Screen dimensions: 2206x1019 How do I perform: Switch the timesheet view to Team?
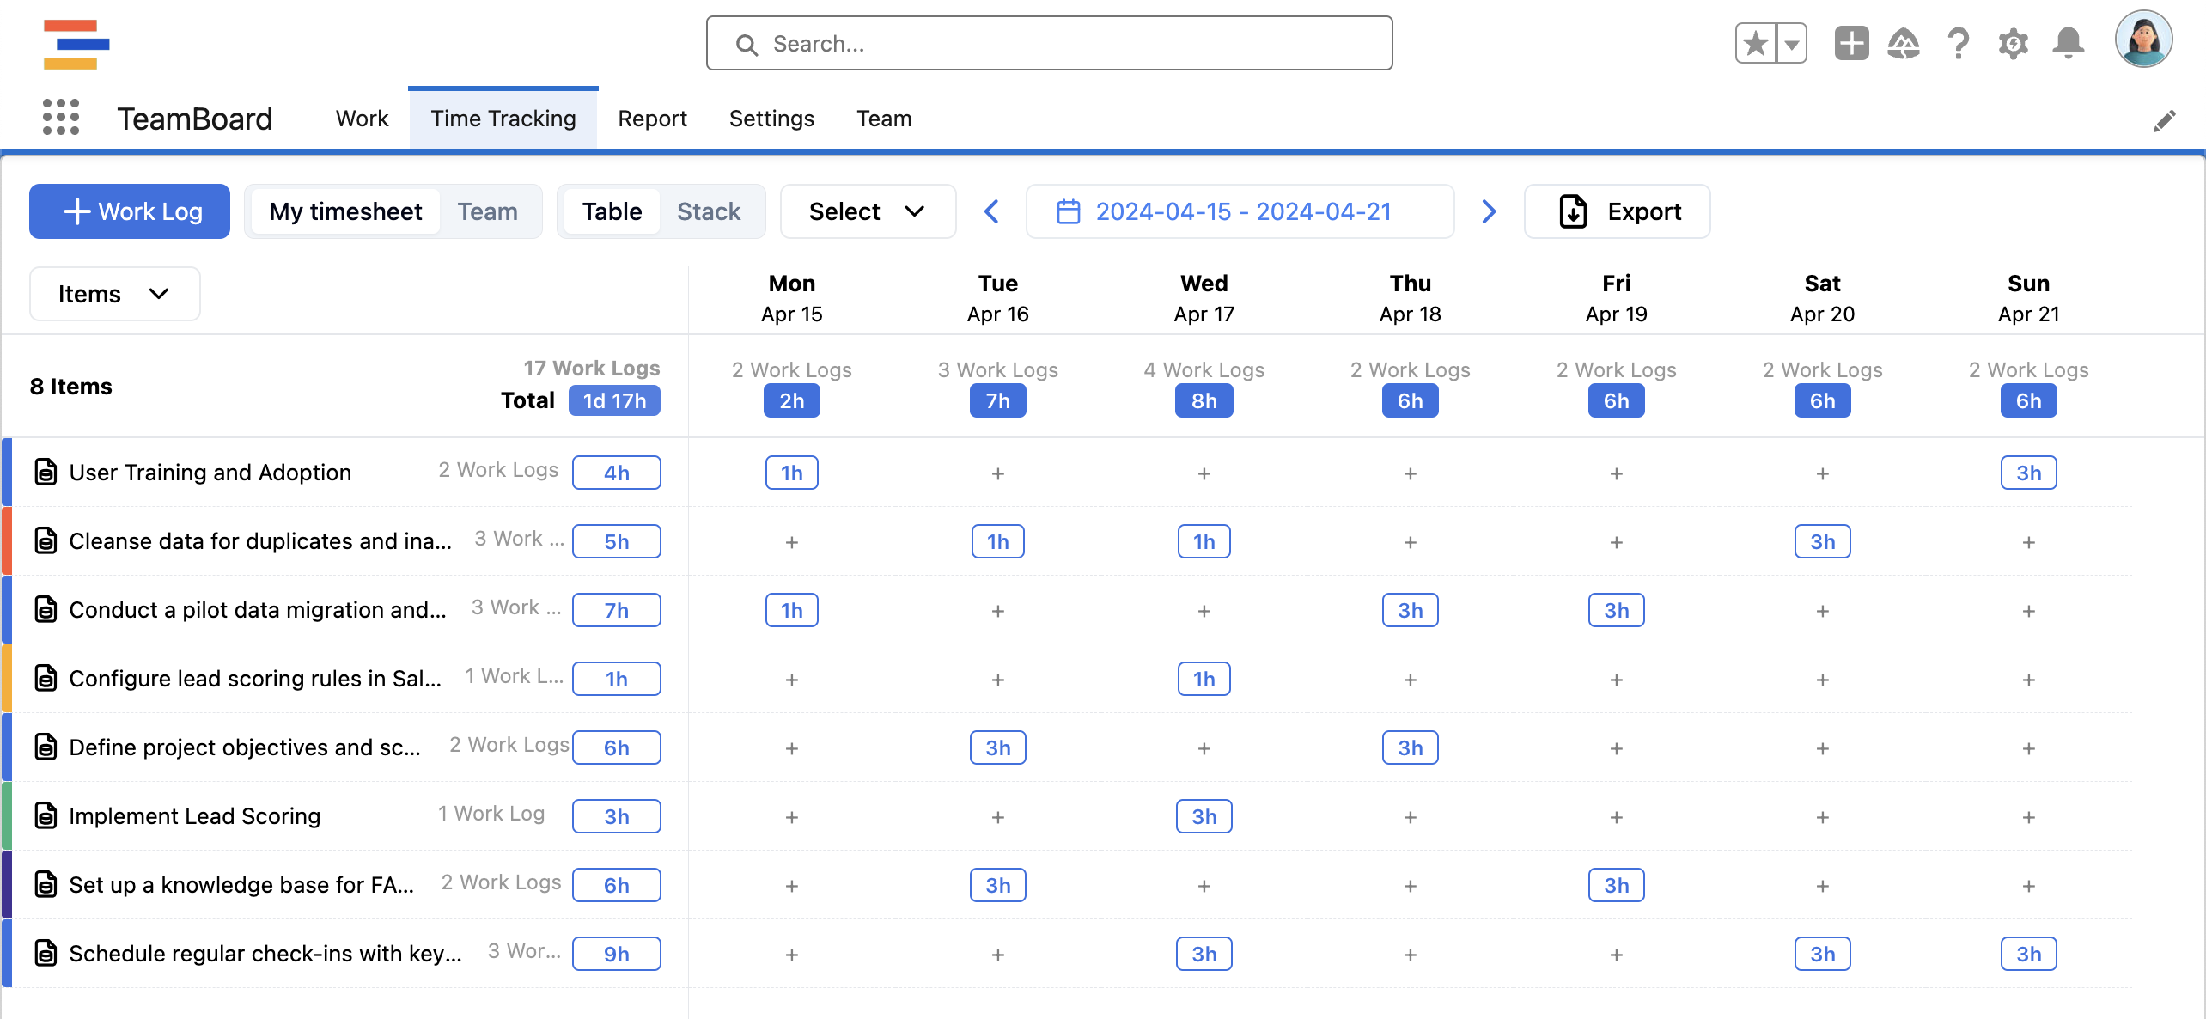click(487, 211)
